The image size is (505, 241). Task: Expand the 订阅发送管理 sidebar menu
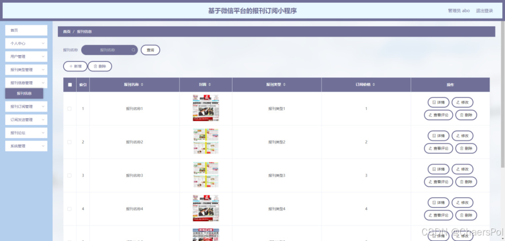26,120
